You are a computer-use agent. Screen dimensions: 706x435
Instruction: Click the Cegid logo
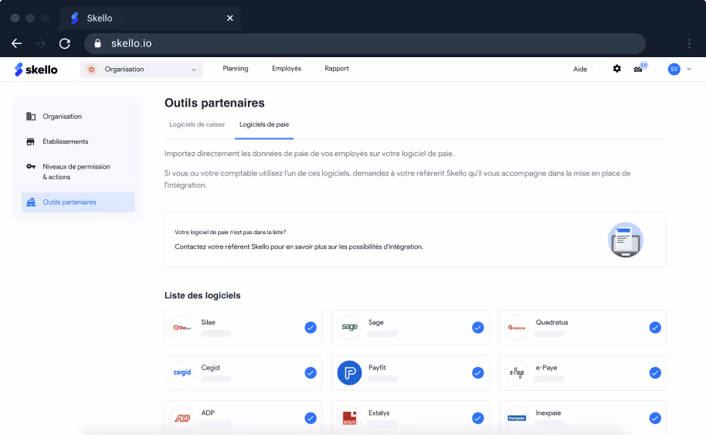pyautogui.click(x=182, y=372)
